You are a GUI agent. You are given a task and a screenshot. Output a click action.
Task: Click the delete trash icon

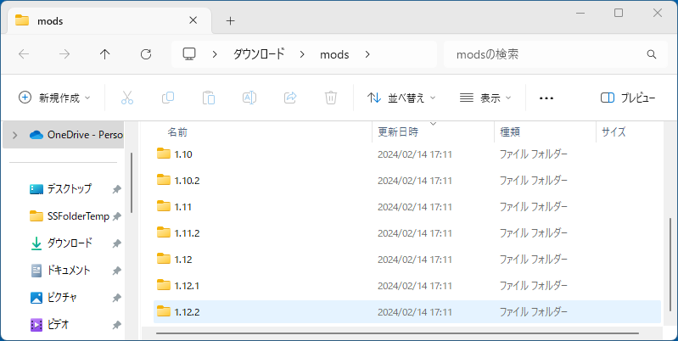point(331,98)
